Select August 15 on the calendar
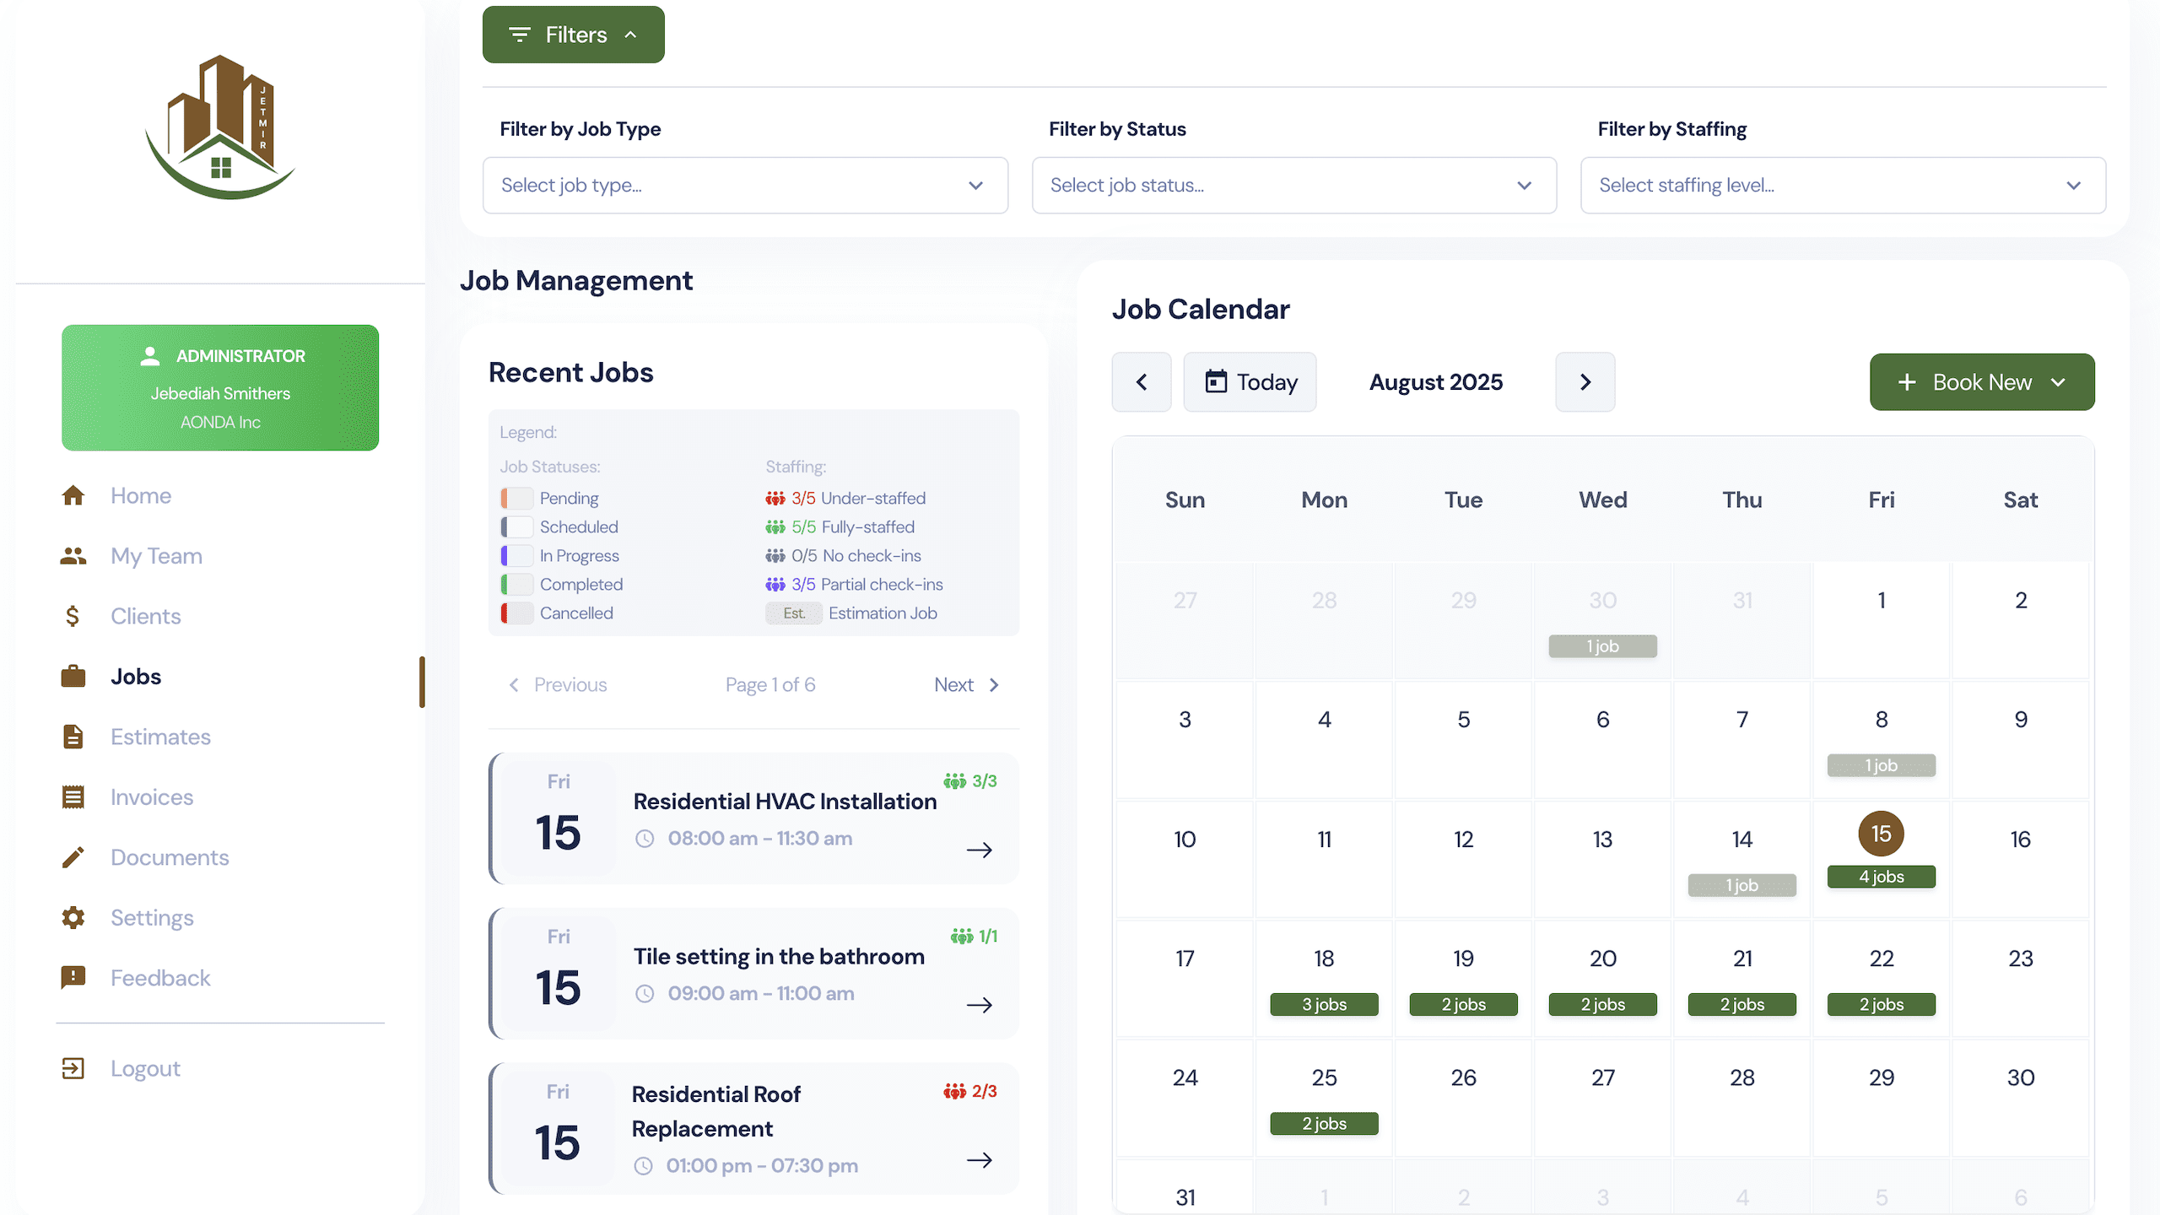Image resolution: width=2160 pixels, height=1215 pixels. 1881,834
